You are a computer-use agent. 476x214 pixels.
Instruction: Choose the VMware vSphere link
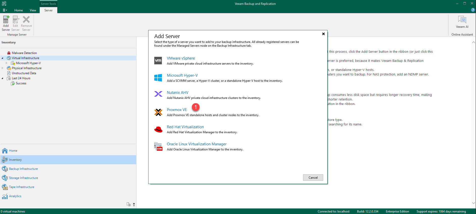[x=181, y=58]
